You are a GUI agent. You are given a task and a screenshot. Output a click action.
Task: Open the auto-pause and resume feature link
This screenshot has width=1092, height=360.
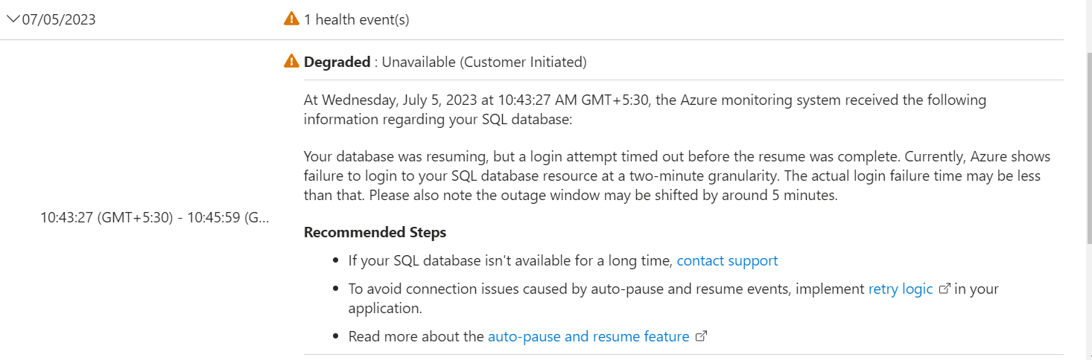(x=588, y=337)
